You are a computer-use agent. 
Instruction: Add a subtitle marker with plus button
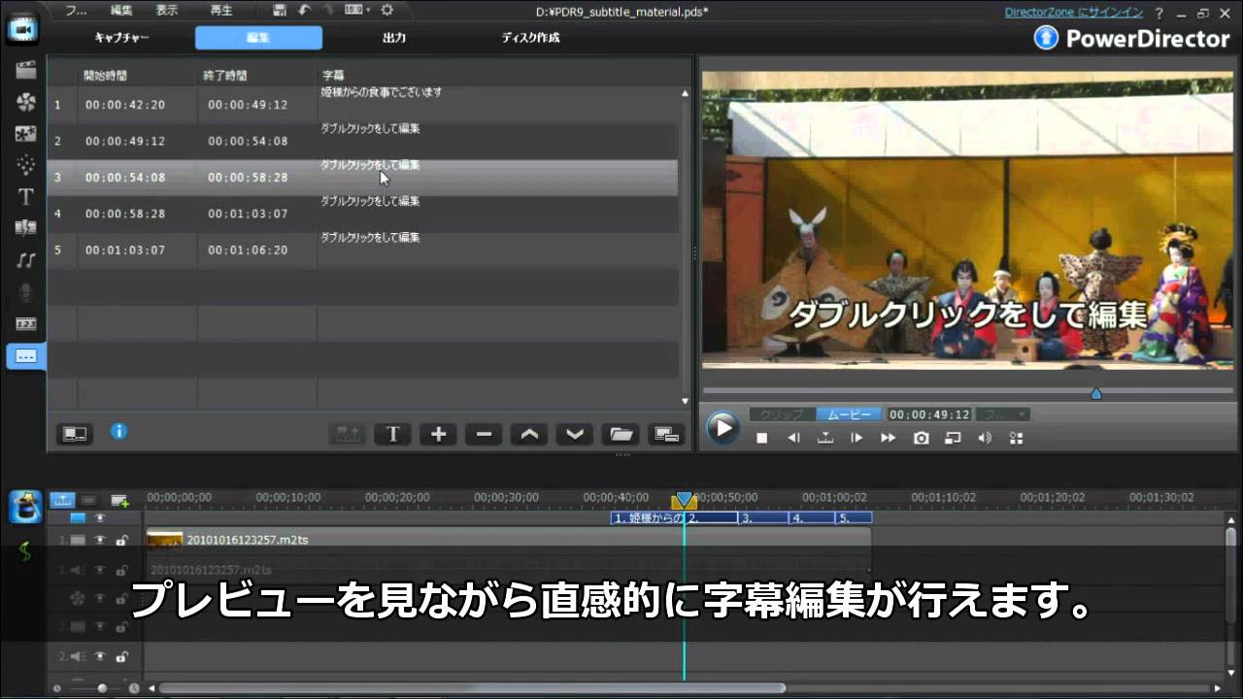pyautogui.click(x=438, y=434)
